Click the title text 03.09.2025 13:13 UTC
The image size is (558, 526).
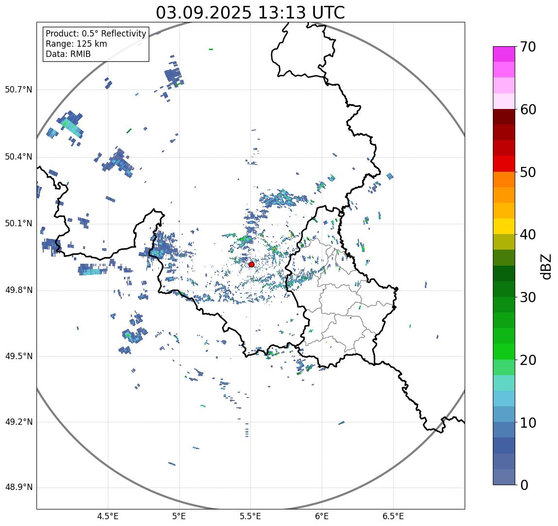(250, 13)
